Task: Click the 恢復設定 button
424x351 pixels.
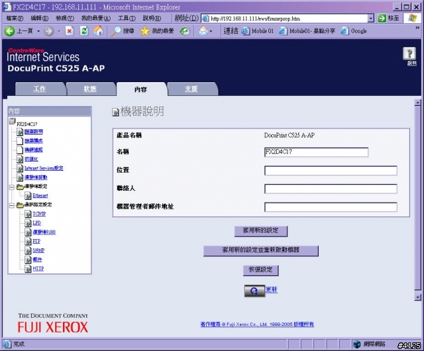Action: coord(260,270)
